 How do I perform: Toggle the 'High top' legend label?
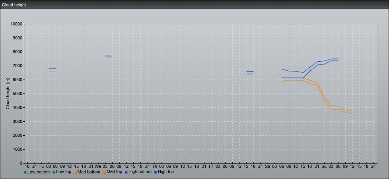(x=166, y=172)
